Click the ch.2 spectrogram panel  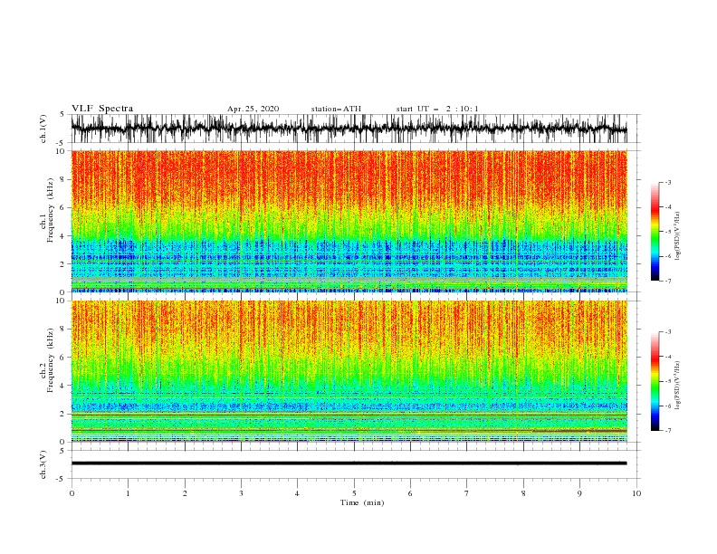349,371
